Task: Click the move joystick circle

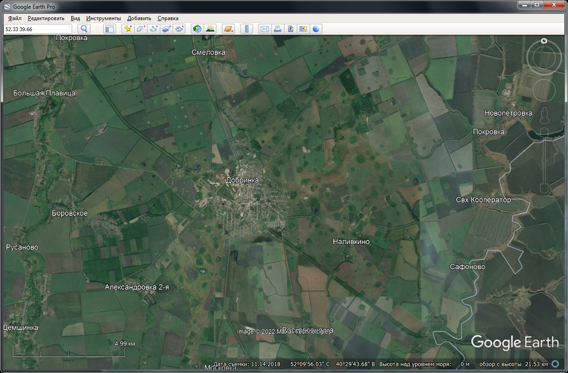Action: (544, 91)
